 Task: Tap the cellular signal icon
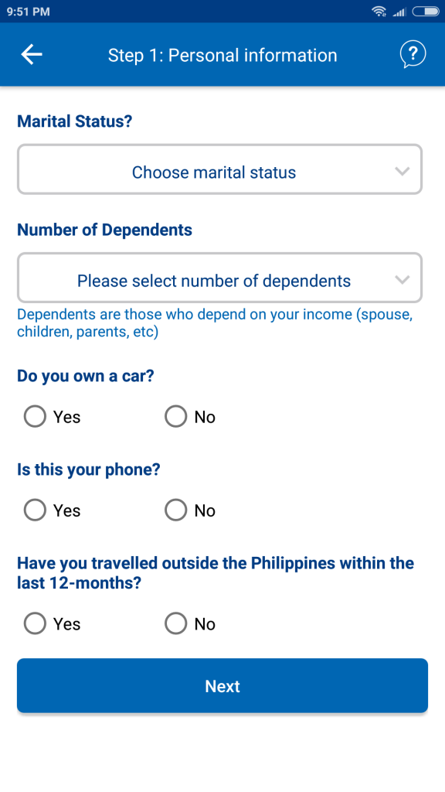click(399, 12)
